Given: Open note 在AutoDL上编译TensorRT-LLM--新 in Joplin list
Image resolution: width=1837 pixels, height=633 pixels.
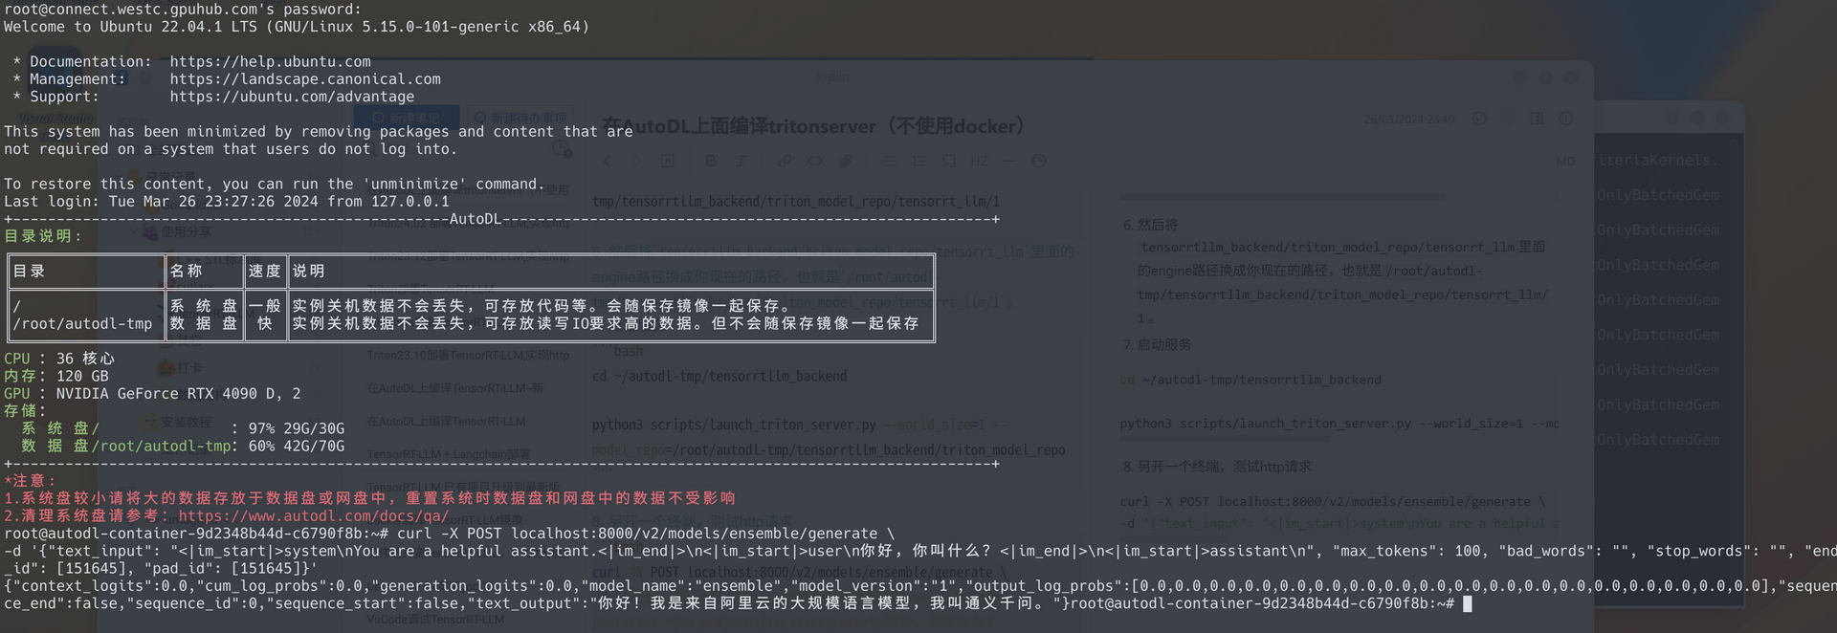Looking at the screenshot, I should pos(455,388).
